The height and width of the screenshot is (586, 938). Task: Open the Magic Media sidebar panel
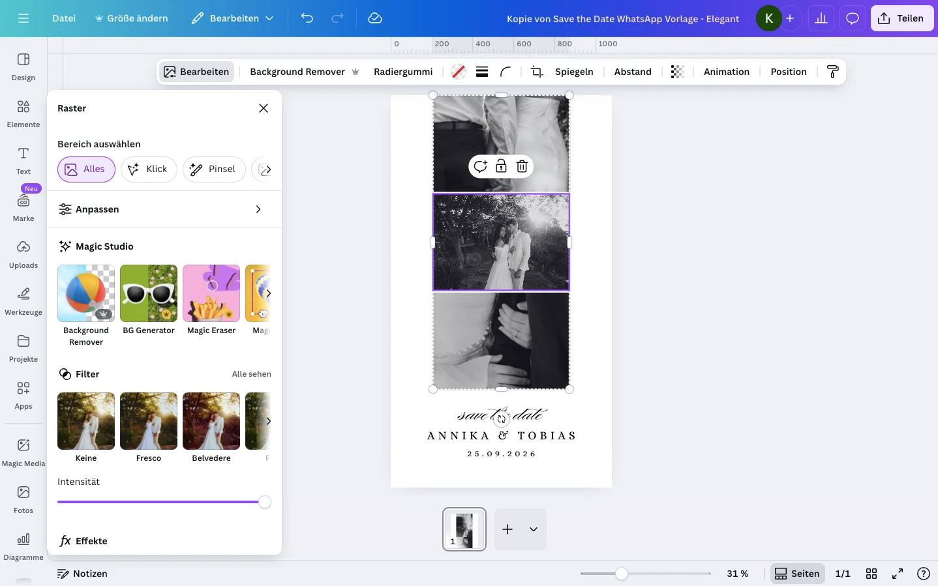coord(23,452)
